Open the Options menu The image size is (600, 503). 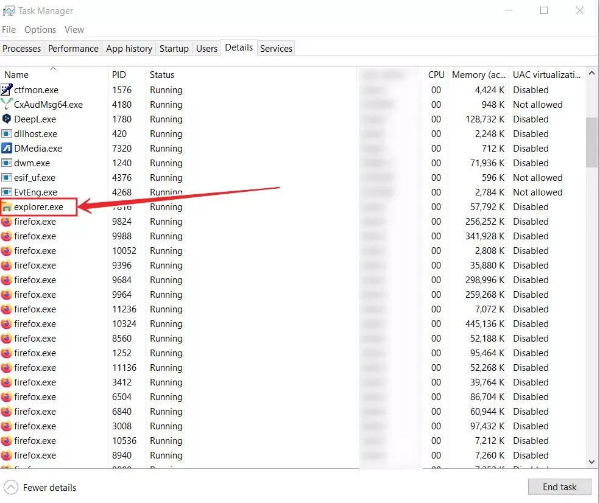pyautogui.click(x=40, y=30)
